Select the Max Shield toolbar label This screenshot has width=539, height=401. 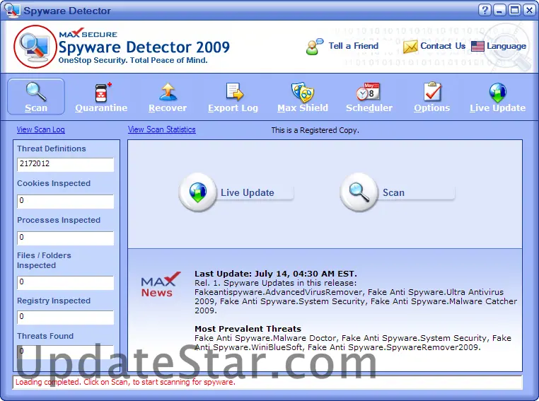[x=303, y=108]
